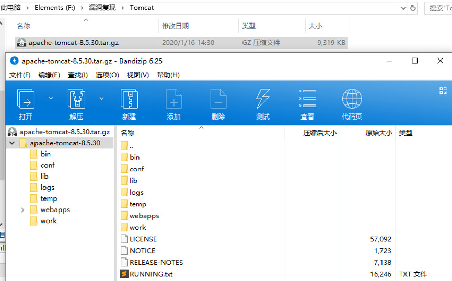Click the View (查看) list icon

click(307, 99)
